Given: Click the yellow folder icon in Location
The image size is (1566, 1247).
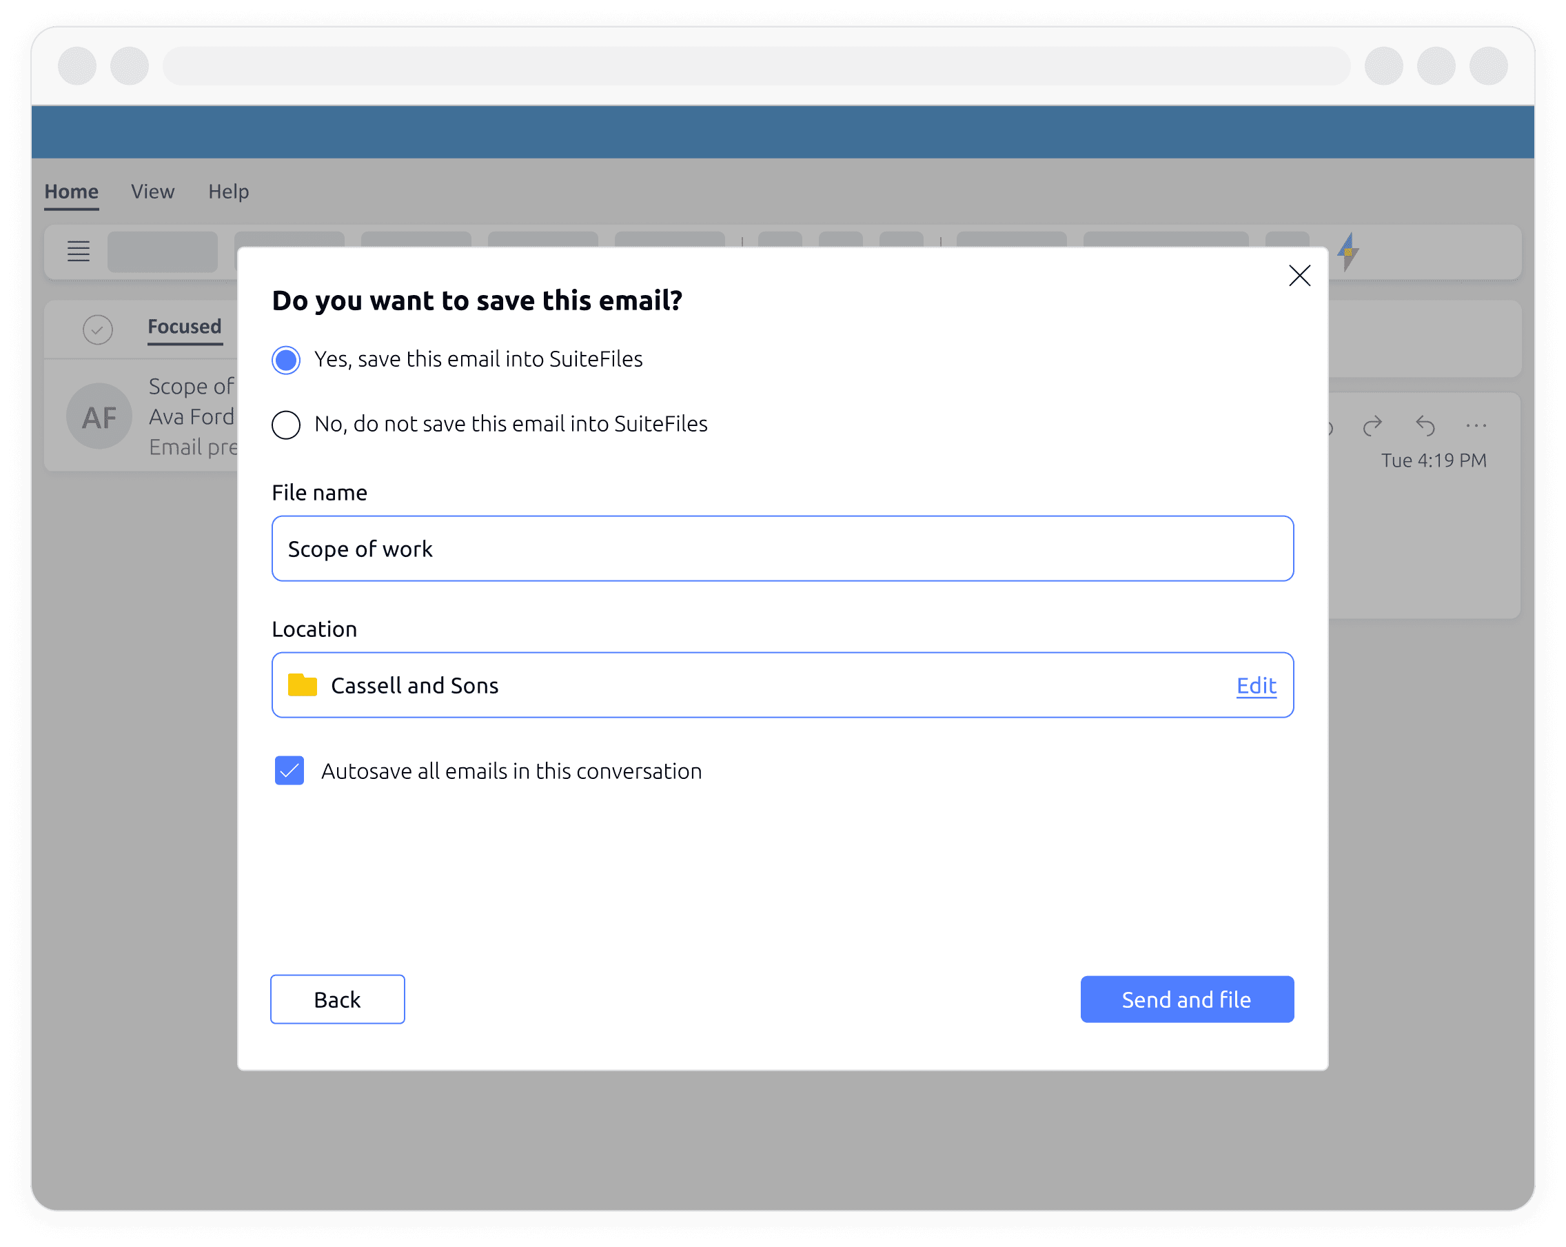Looking at the screenshot, I should tap(302, 685).
